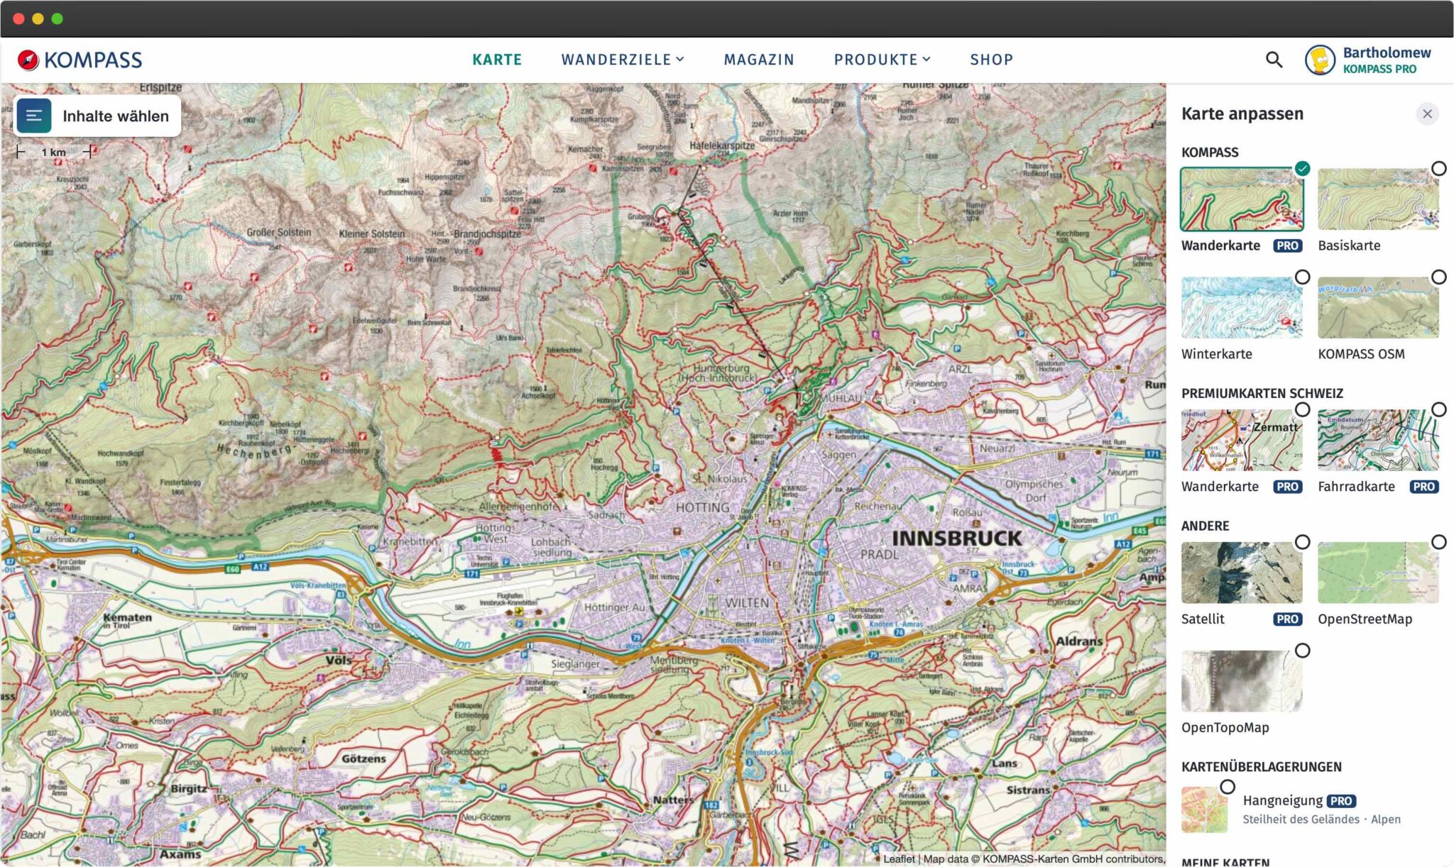This screenshot has height=867, width=1454.
Task: Select the Fahrradkarte radio button
Action: pyautogui.click(x=1438, y=409)
